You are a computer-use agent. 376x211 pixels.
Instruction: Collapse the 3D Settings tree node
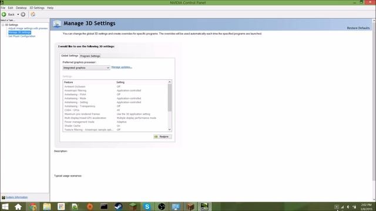[2, 25]
